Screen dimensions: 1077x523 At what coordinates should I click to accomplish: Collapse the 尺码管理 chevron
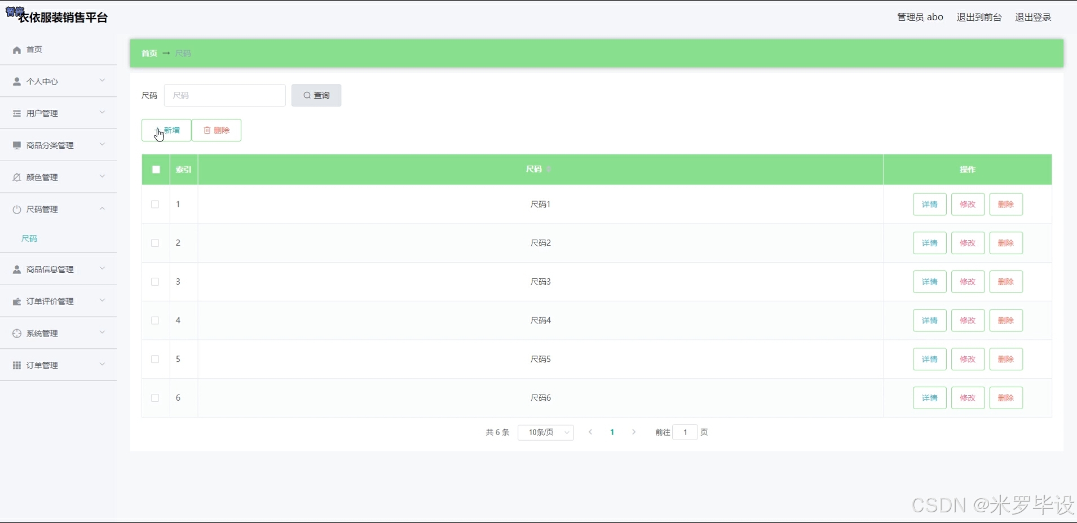102,209
